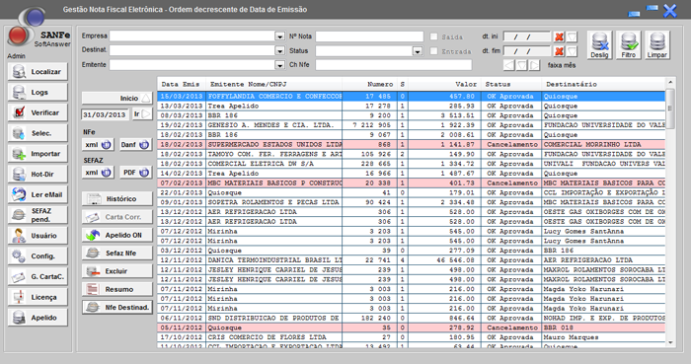Clear the dt. ini date with red X
This screenshot has height=364, width=691.
559,36
